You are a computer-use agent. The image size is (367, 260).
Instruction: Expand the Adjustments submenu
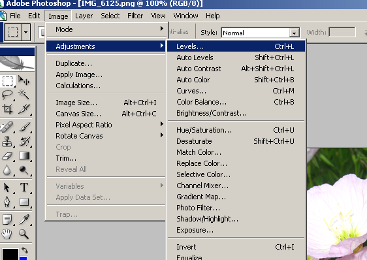[106, 46]
